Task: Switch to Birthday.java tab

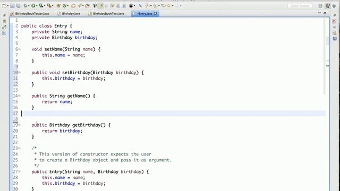Action: 69,14
